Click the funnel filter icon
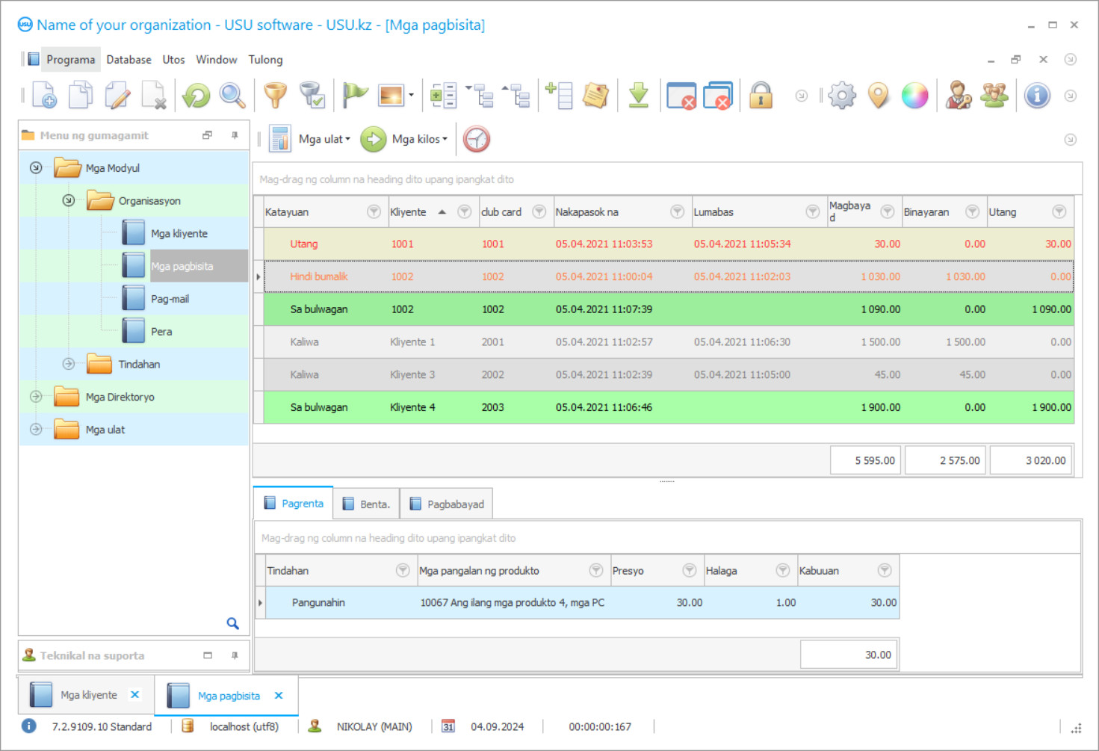The height and width of the screenshot is (751, 1099). click(276, 96)
